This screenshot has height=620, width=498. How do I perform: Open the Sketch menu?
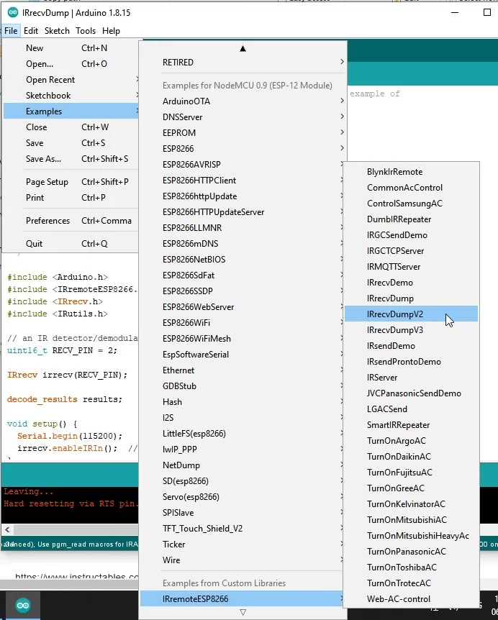(57, 31)
